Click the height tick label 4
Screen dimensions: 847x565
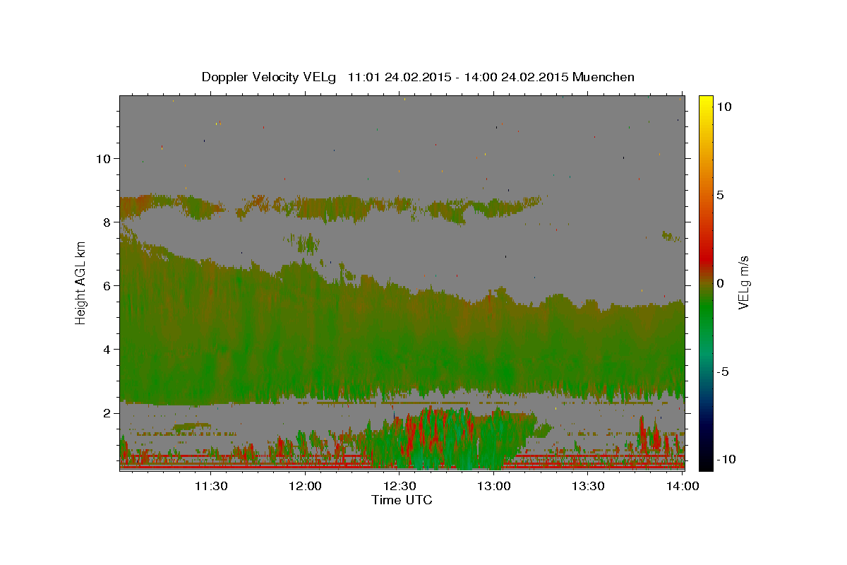pyautogui.click(x=107, y=349)
